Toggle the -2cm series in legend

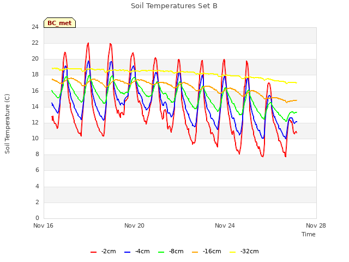point(103,251)
